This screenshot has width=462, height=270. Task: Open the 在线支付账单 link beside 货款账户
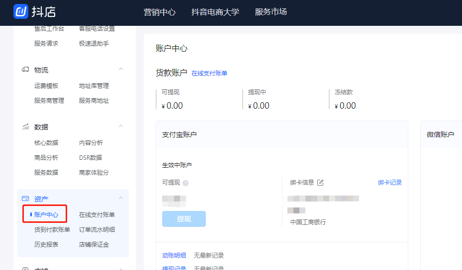[209, 73]
